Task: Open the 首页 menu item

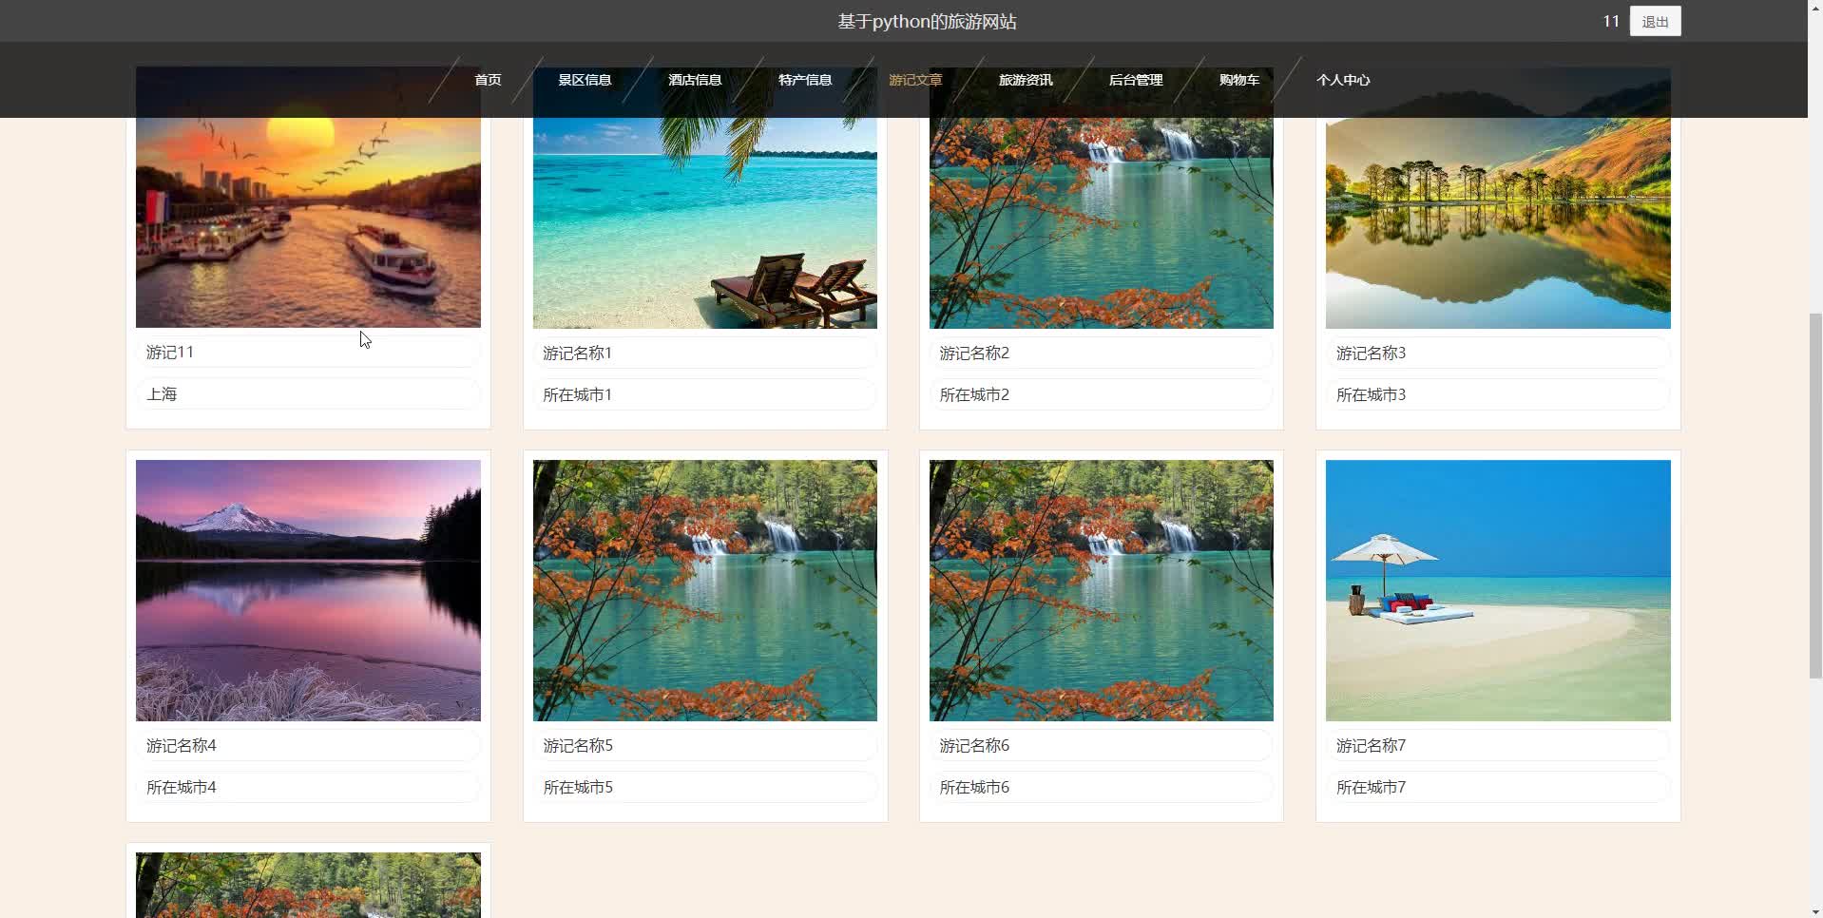Action: (488, 80)
